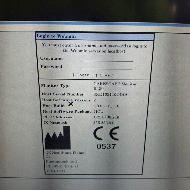Image resolution: width=190 pixels, height=190 pixels.
Task: Click the serial number SNE16511024HA
Action: click(x=110, y=94)
